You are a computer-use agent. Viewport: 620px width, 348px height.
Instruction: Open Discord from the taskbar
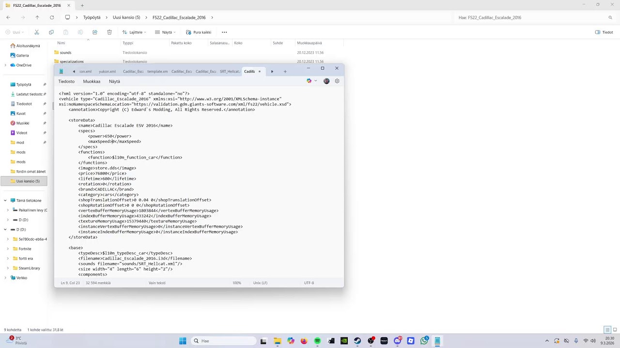(x=398, y=341)
